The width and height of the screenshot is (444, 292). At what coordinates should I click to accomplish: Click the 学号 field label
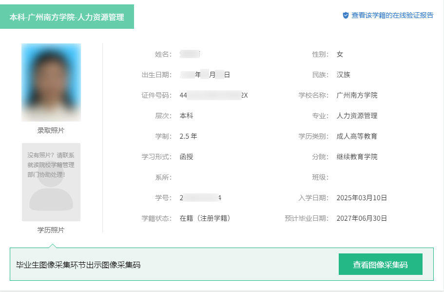163,198
